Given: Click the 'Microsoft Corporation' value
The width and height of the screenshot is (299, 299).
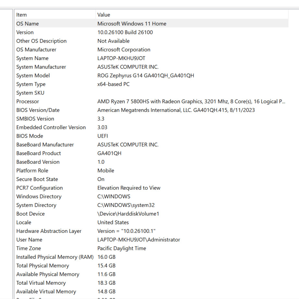Looking at the screenshot, I should pos(124,50).
